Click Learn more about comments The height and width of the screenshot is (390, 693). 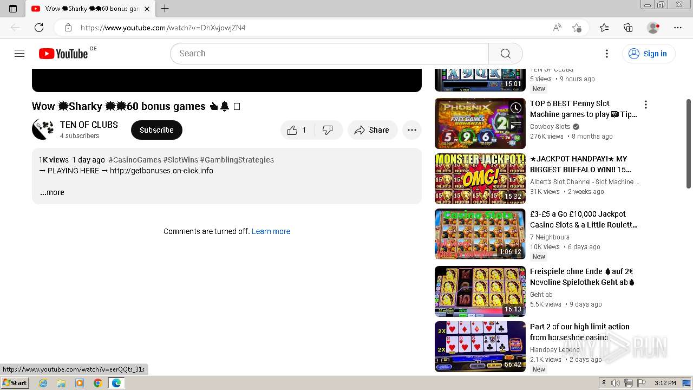(x=271, y=231)
